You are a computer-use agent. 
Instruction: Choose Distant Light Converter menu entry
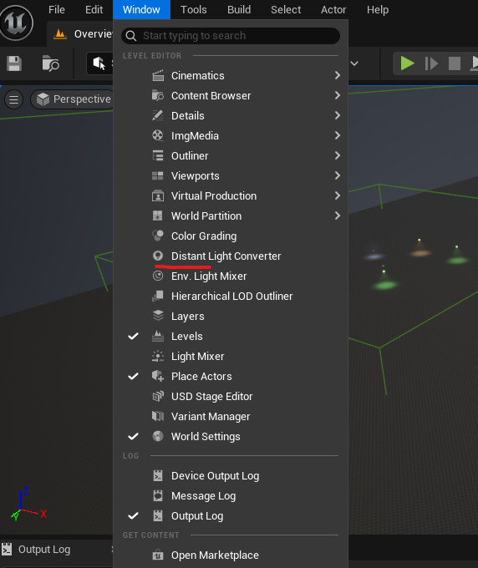click(231, 256)
